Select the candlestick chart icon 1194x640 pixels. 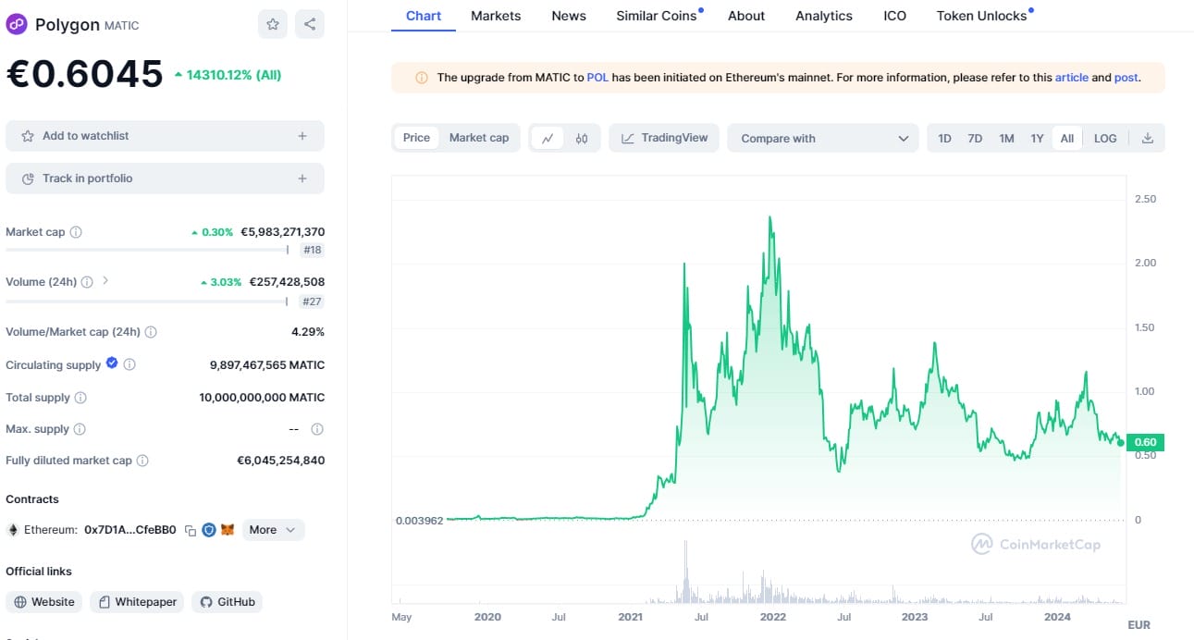pos(582,138)
